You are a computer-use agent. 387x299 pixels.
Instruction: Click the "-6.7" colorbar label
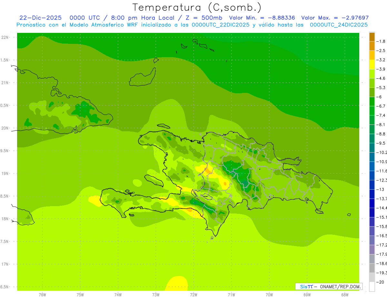(381, 106)
